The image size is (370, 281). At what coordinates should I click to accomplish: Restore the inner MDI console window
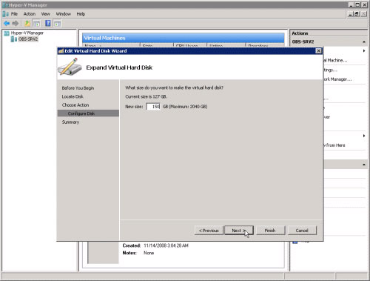[357, 14]
